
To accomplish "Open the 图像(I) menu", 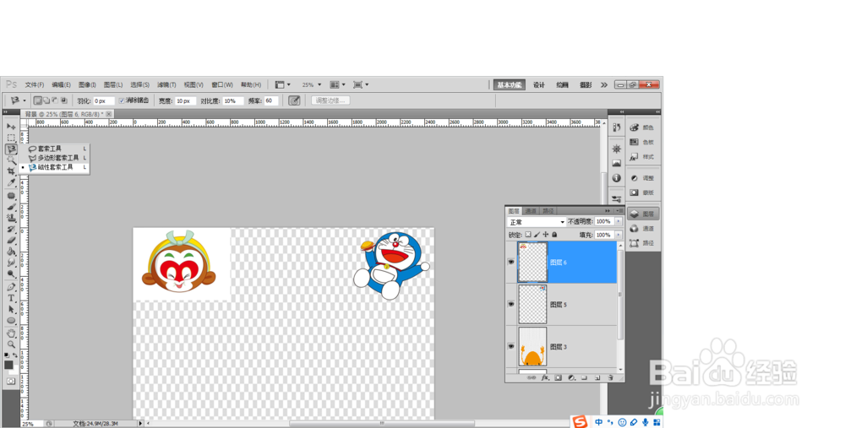I will (87, 85).
